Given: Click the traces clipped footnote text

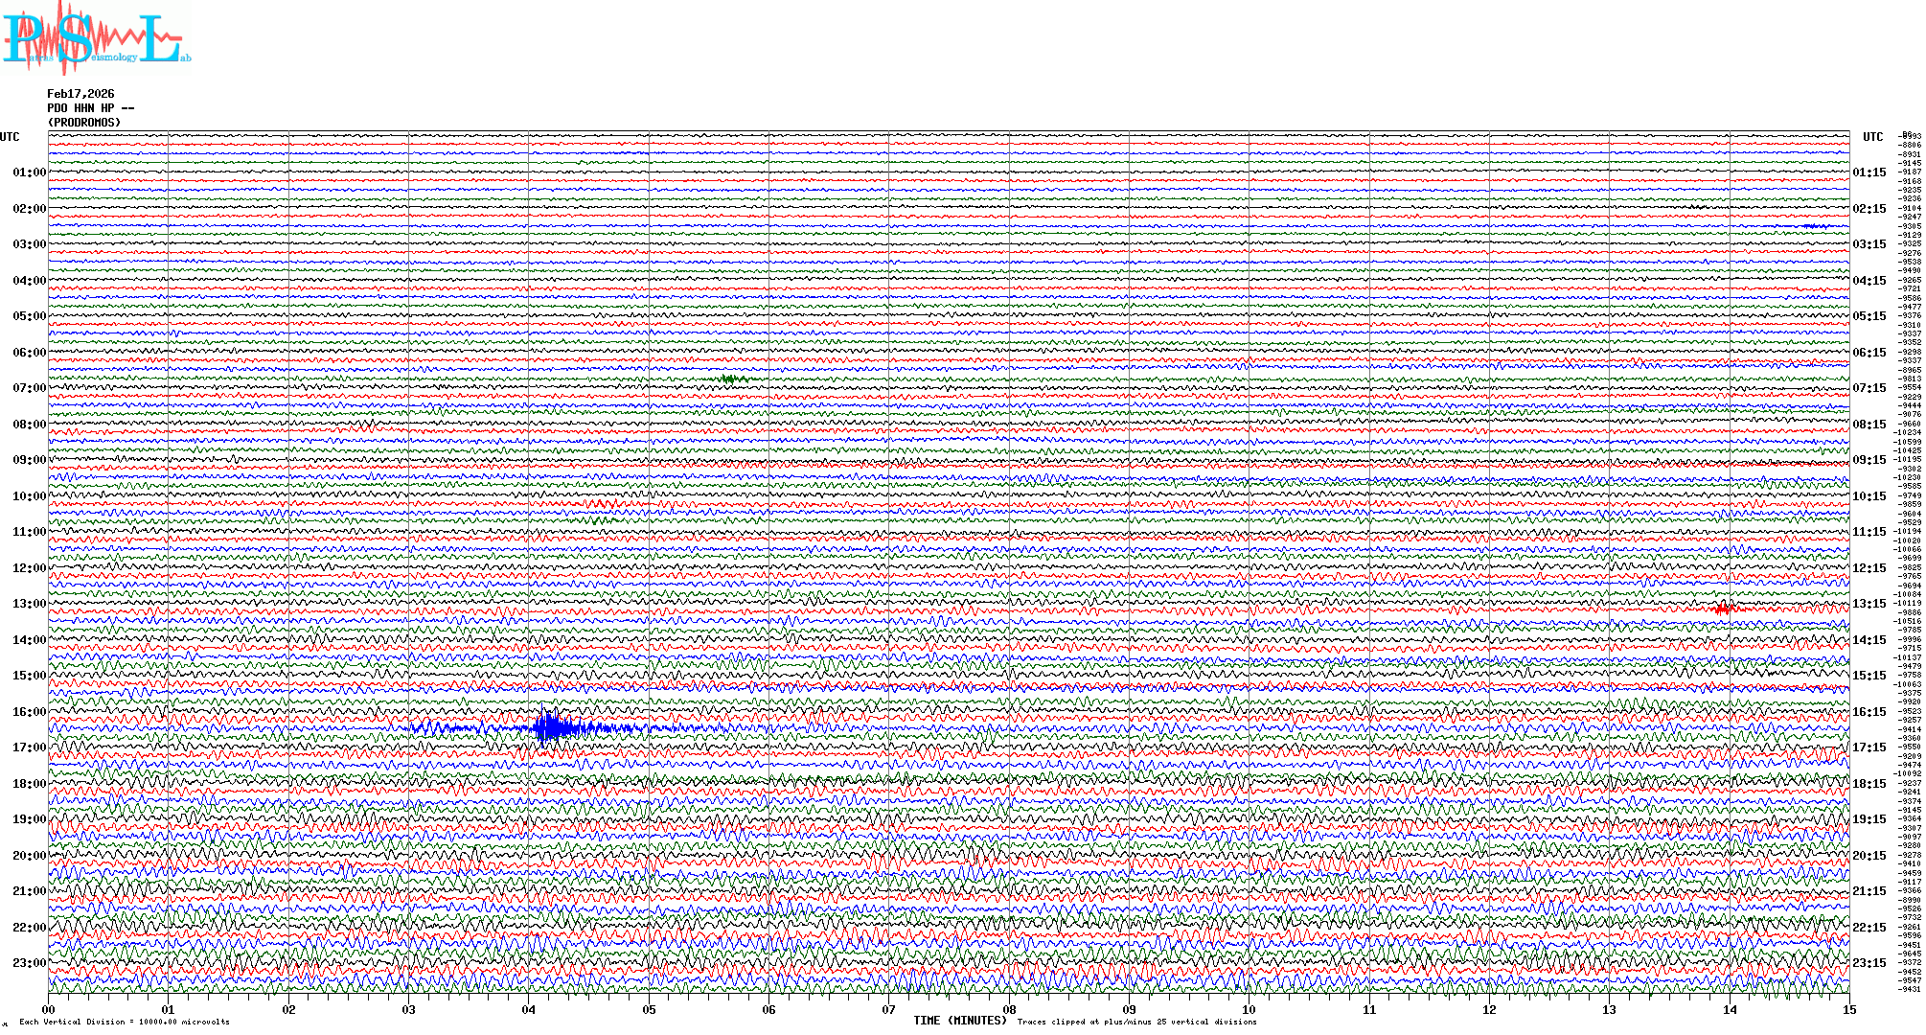Looking at the screenshot, I should click(x=1136, y=1023).
